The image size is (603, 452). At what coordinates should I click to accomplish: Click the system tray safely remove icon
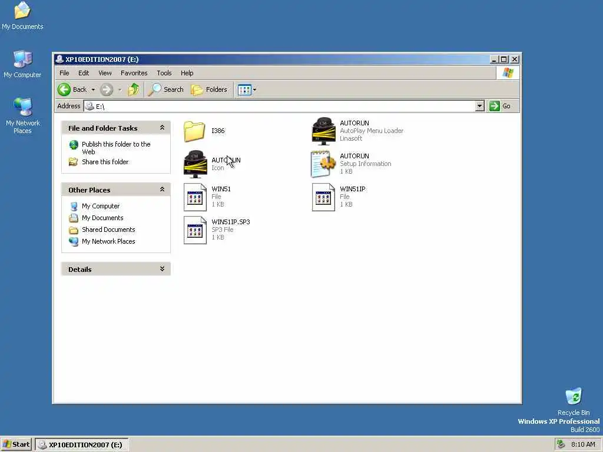pos(561,444)
